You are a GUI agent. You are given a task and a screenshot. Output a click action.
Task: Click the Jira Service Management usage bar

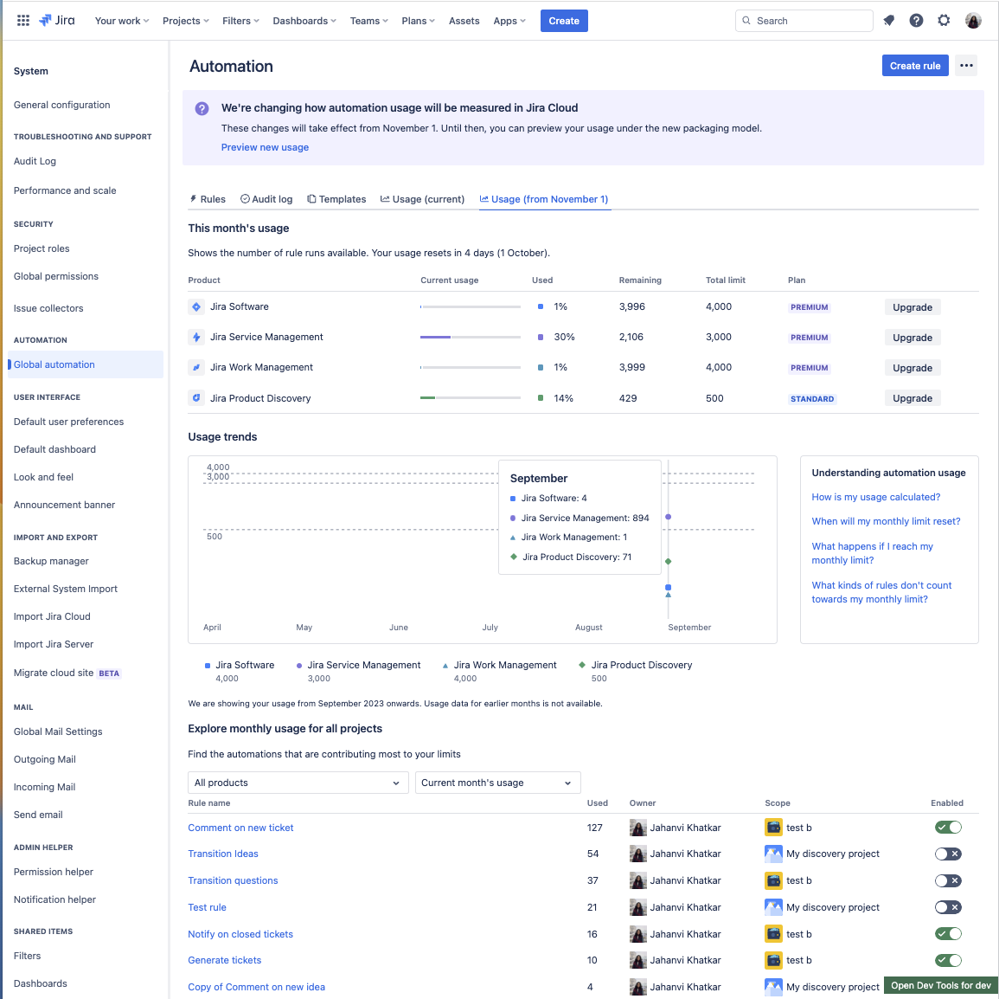click(471, 338)
